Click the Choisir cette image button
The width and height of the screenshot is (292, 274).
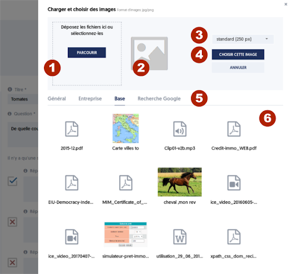point(238,55)
